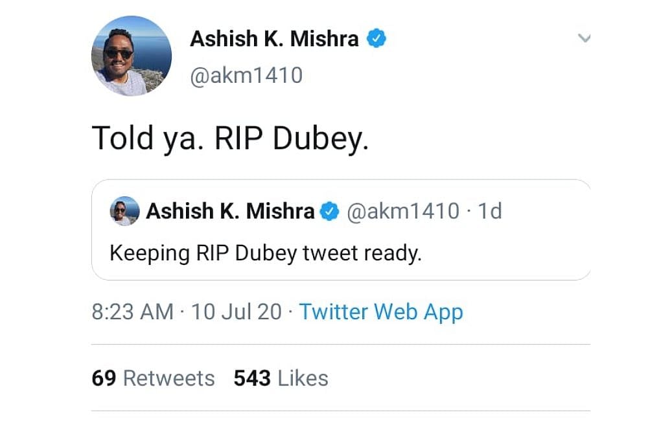Click the verified checkmark in the quoted tweet
This screenshot has width=648, height=432.
(x=330, y=210)
